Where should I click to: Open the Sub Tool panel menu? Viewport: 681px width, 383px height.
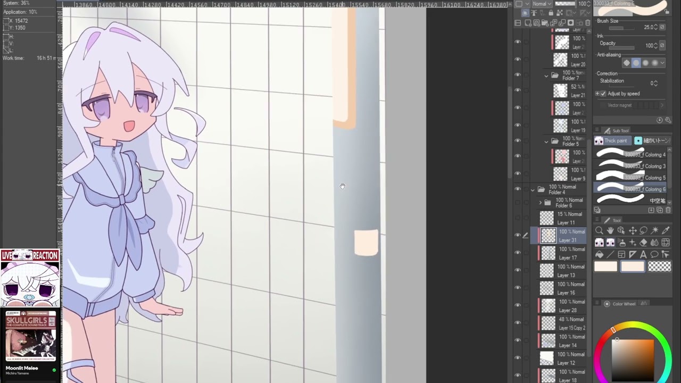click(597, 130)
